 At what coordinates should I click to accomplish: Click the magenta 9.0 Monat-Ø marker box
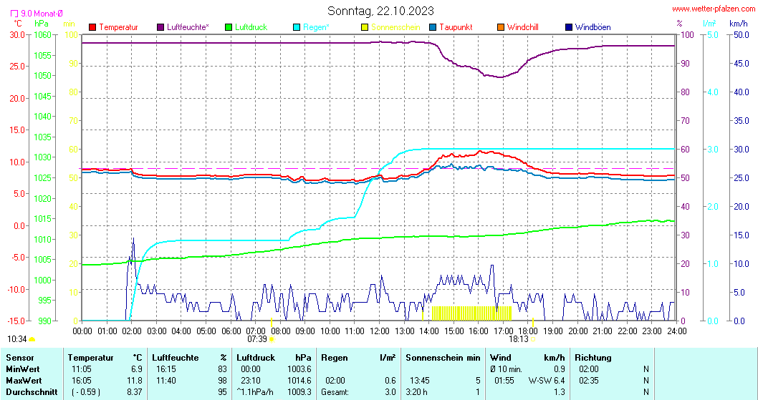14,14
